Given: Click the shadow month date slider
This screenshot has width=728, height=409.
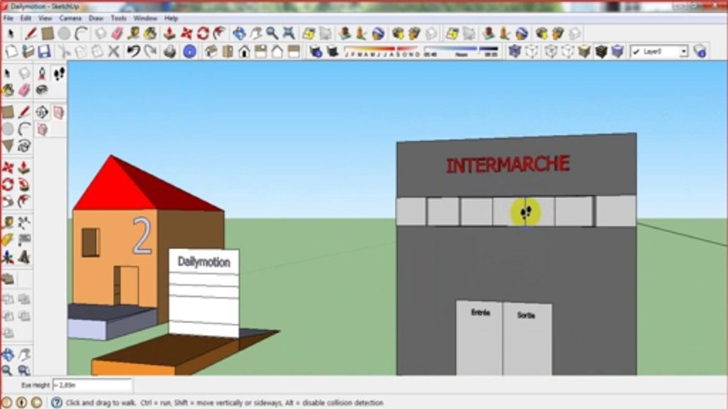Looking at the screenshot, I should (382, 52).
